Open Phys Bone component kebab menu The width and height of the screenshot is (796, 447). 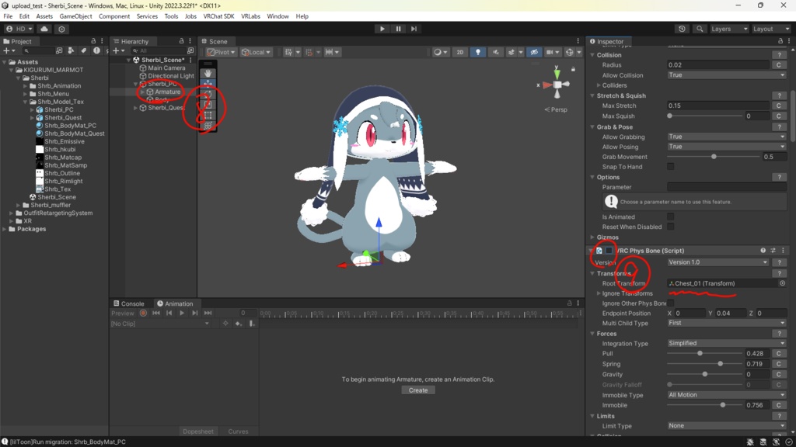point(783,251)
